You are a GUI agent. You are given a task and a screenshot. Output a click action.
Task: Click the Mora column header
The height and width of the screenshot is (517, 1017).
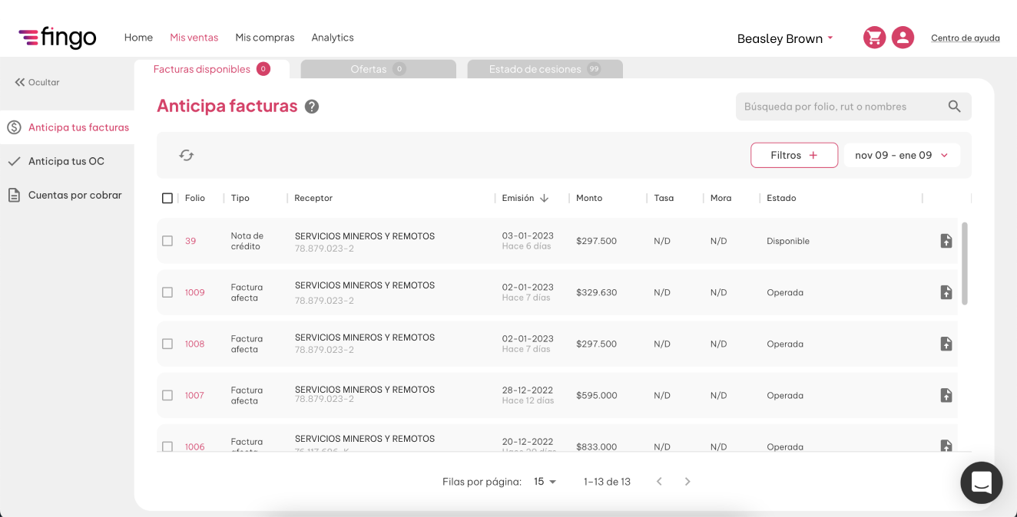tap(721, 198)
